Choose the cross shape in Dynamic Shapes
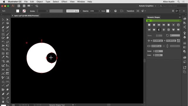This screenshot has height=106, width=188. pyautogui.click(x=164, y=30)
